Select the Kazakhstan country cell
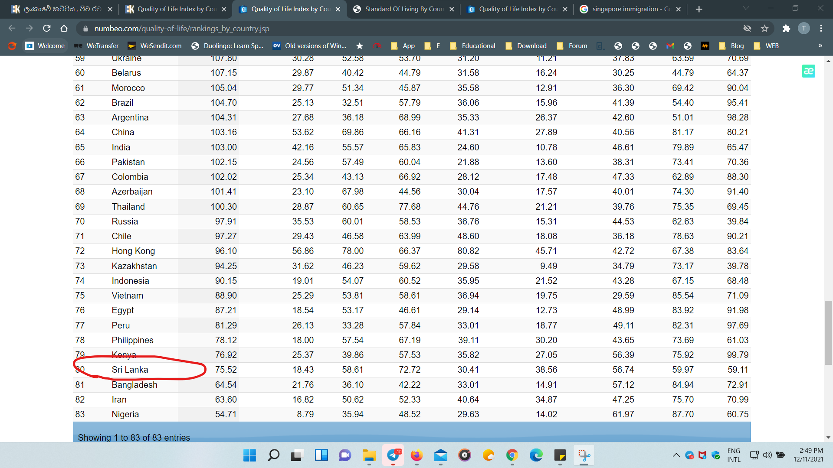833x468 pixels. click(x=134, y=266)
